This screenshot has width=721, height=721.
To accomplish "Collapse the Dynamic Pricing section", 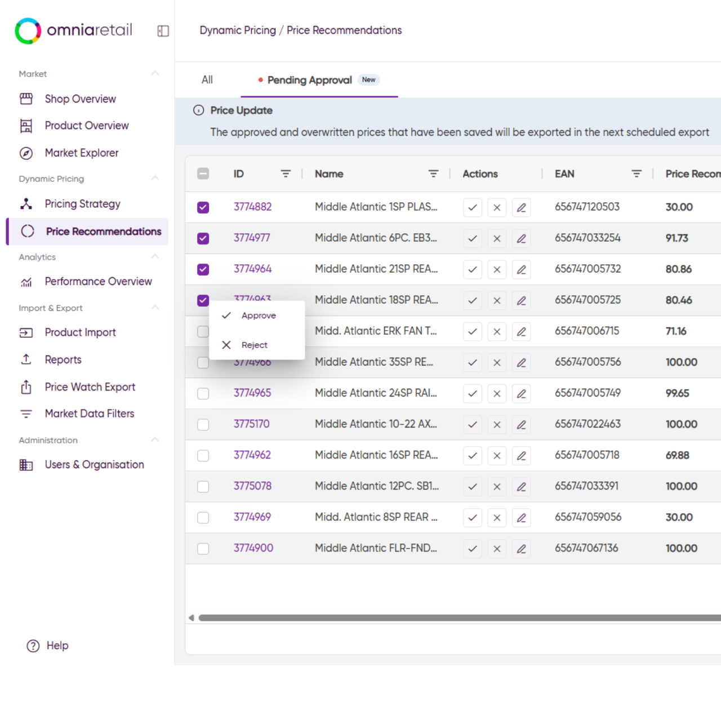I will tap(155, 178).
